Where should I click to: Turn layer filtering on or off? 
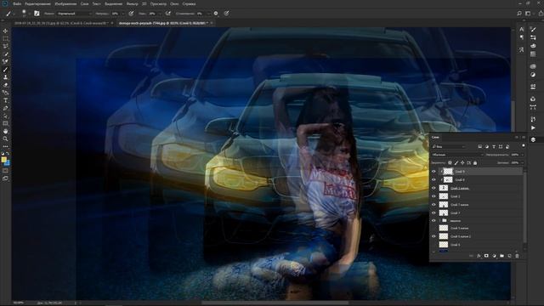[524, 146]
